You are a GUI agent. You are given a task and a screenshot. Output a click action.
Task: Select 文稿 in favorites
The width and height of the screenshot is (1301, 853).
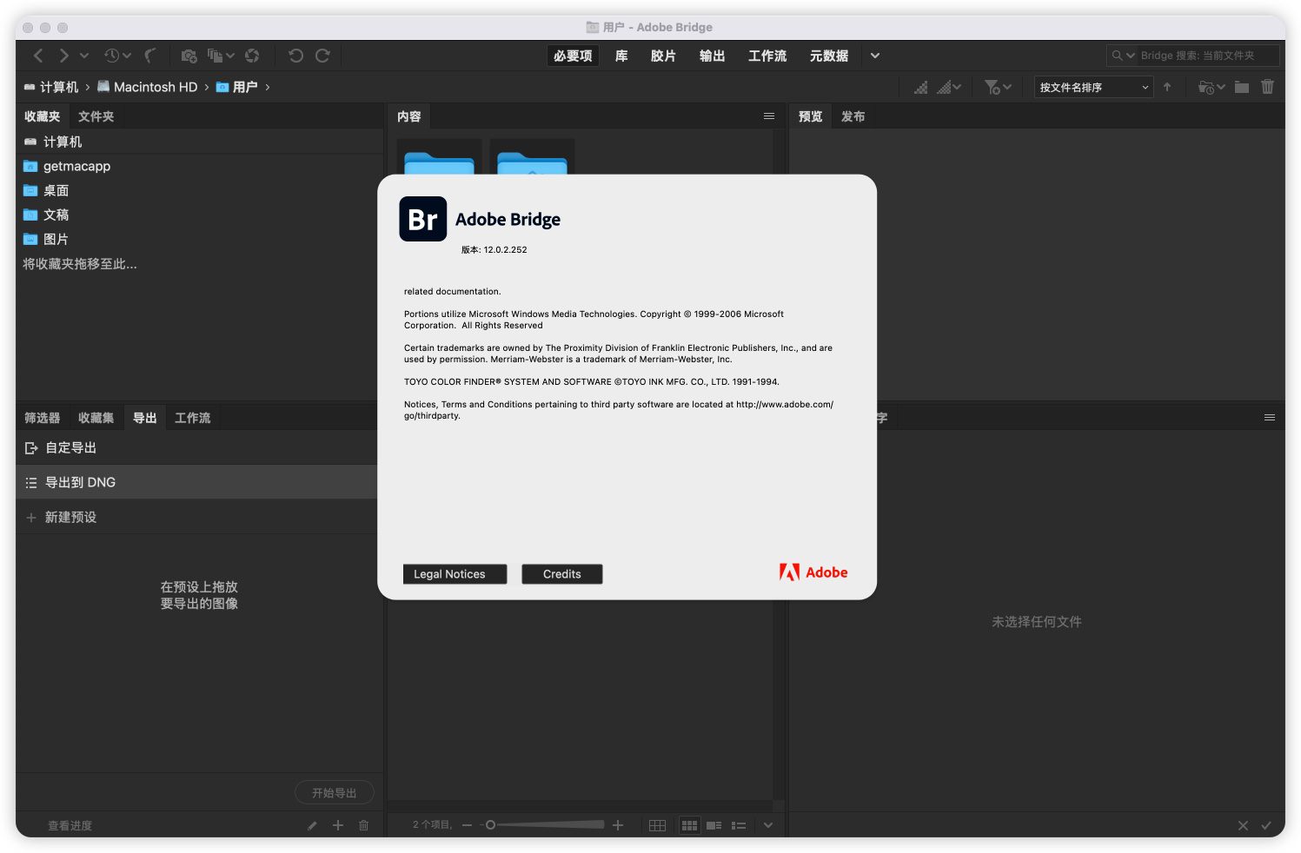coord(199,215)
